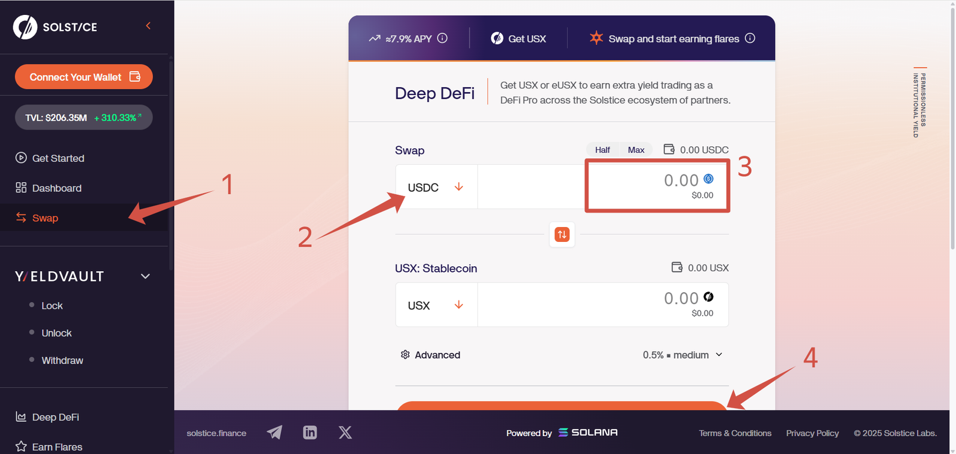Click the info icon beside APY

coord(442,38)
